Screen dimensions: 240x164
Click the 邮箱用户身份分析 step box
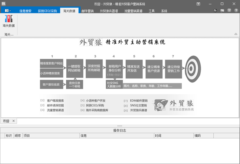(x=114, y=69)
